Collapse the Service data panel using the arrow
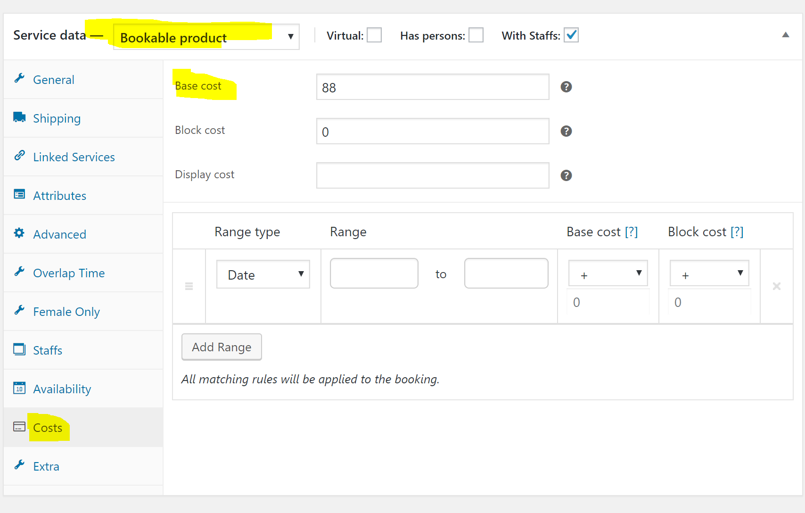Screen dimensions: 805x513 (786, 35)
